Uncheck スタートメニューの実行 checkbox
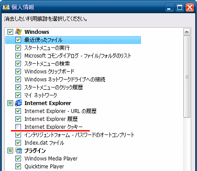Screen dimensions: 197x171 [18, 47]
